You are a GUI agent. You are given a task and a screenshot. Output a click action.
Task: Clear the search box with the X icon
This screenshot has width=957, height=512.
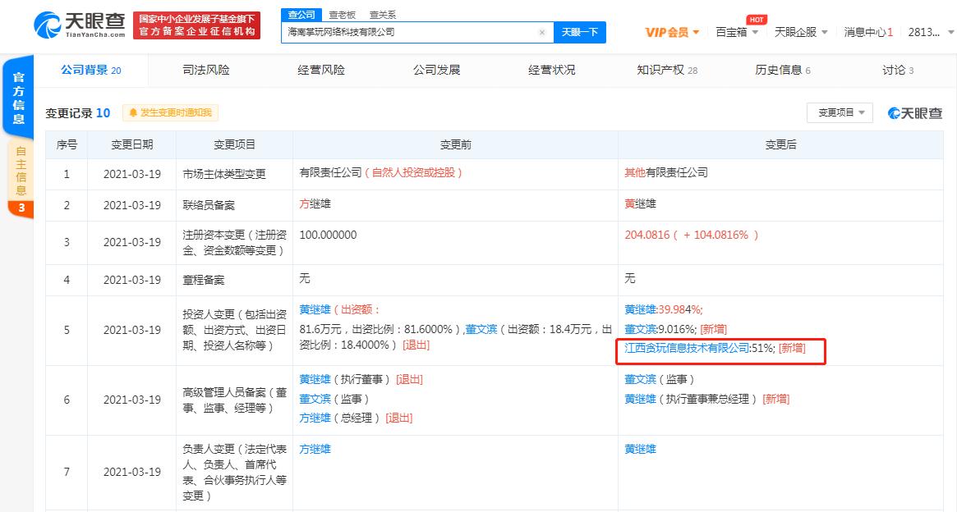pos(542,32)
